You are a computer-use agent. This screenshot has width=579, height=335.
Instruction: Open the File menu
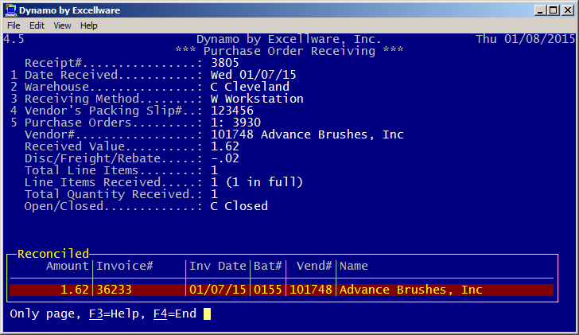coord(14,25)
